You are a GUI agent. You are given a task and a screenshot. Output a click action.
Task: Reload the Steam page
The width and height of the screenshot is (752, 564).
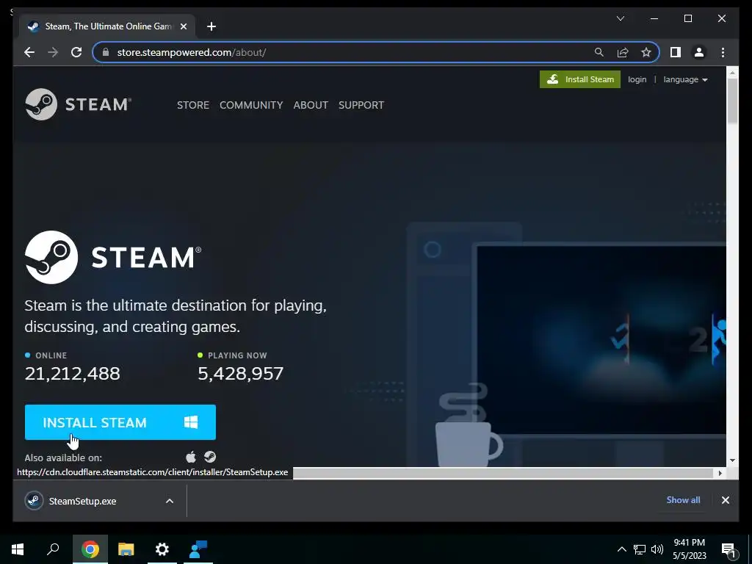pyautogui.click(x=76, y=52)
